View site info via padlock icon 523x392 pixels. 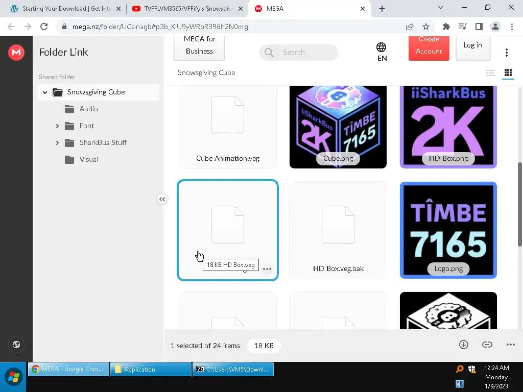64,27
